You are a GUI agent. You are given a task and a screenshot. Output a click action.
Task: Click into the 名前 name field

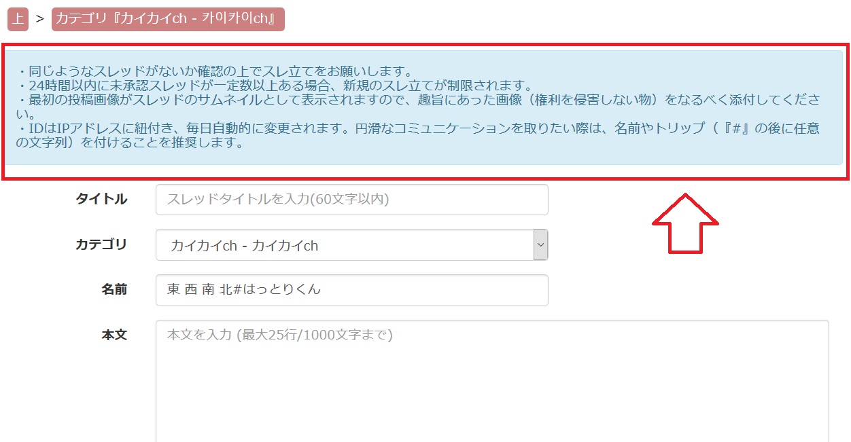point(351,290)
